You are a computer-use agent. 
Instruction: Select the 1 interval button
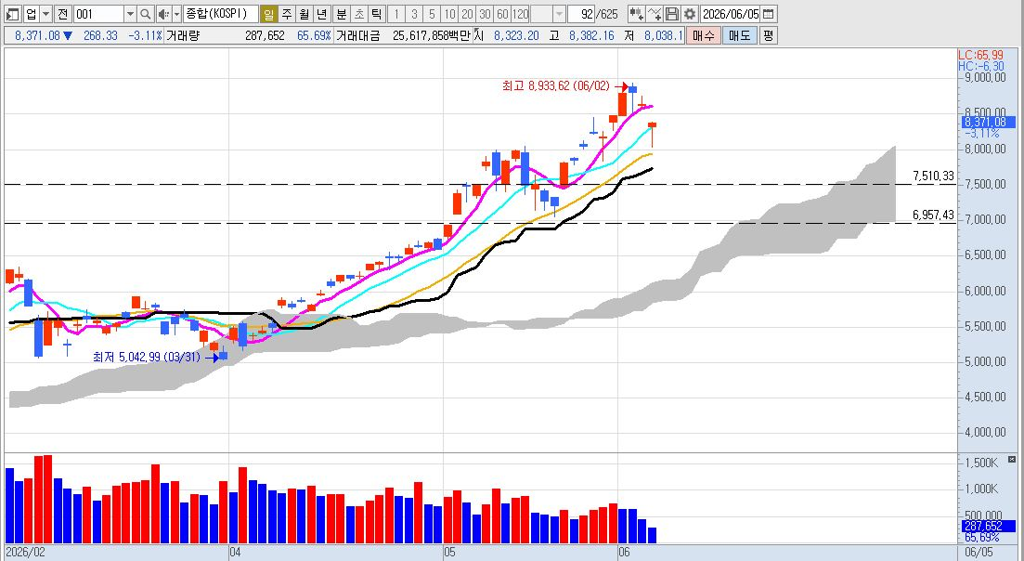click(x=395, y=14)
